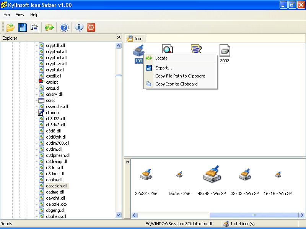306x229 pixels.
Task: Select the 48x48 - Win XP thumbnail
Action: [x=212, y=180]
